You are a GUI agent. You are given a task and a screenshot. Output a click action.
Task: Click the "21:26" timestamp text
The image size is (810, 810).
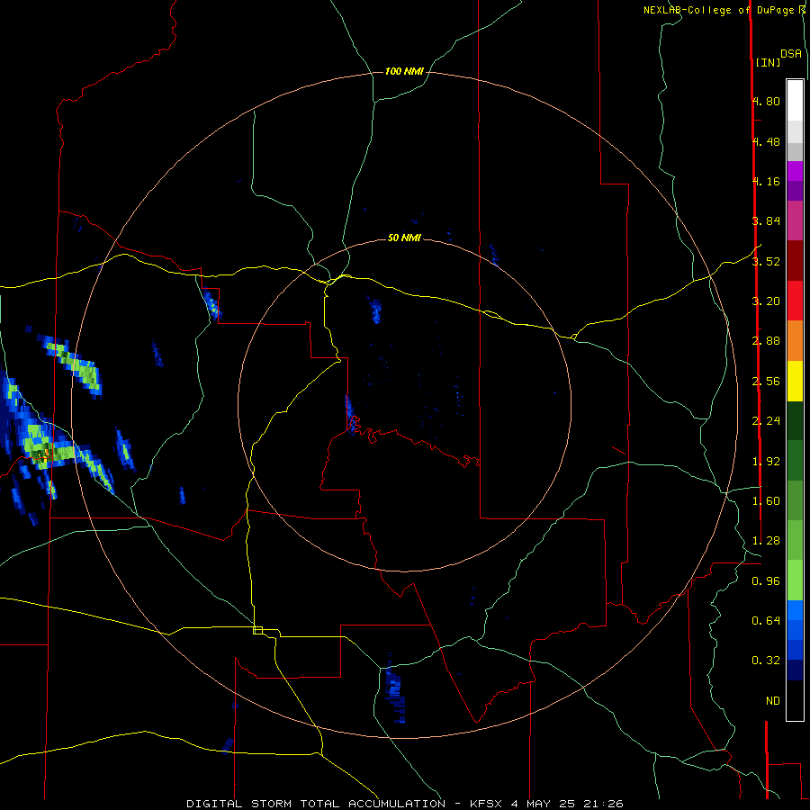click(603, 804)
